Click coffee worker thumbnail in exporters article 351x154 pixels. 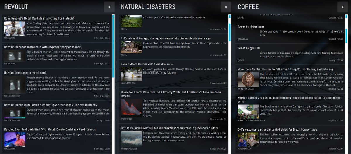[x=248, y=140]
